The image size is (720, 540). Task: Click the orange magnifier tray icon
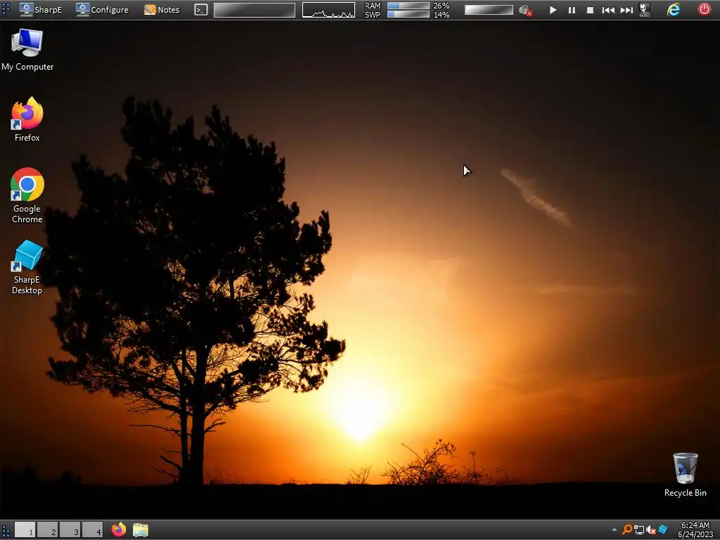626,530
